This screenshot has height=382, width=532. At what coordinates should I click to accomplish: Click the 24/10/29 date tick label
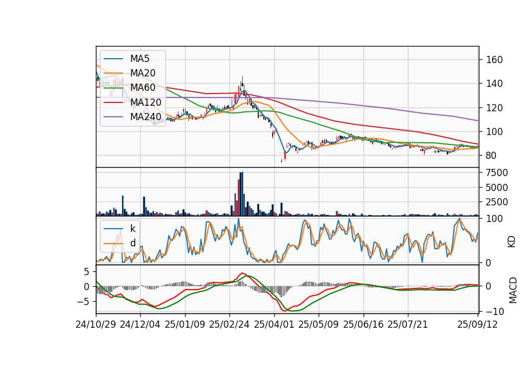click(96, 324)
